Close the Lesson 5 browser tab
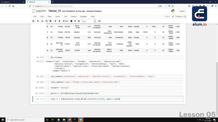 pos(24,2)
